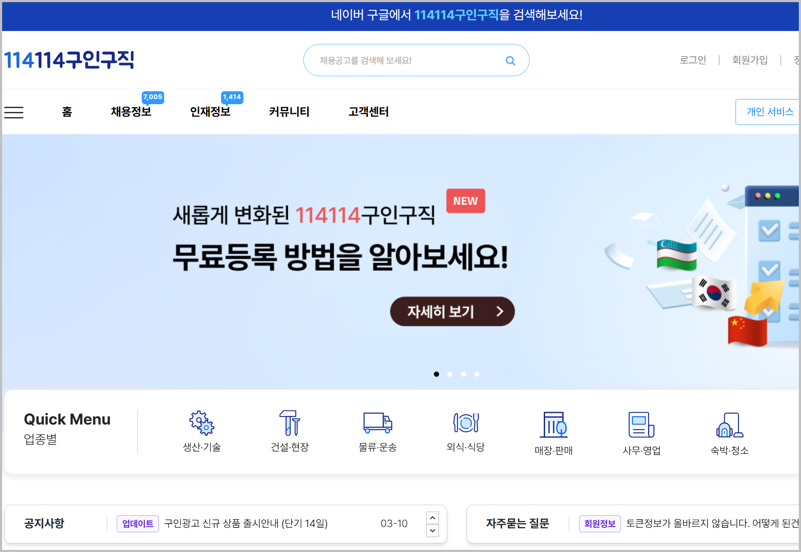Viewport: 801px width, 552px height.
Task: Go to first banner slide dot
Action: [436, 374]
